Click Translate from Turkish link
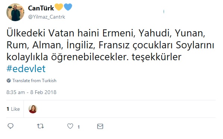The image size is (223, 139). pyautogui.click(x=34, y=81)
